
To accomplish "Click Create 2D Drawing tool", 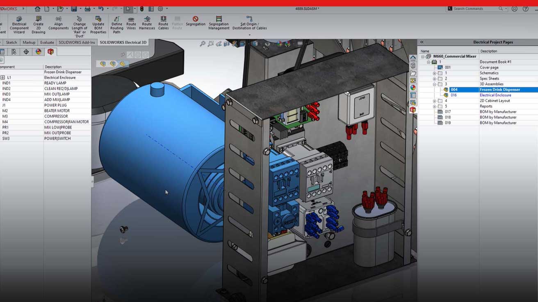I will tap(39, 25).
